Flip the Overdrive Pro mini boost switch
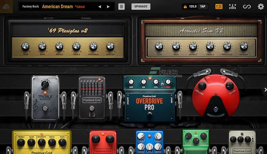Viewport: 267px width, 154px height. [x=162, y=84]
